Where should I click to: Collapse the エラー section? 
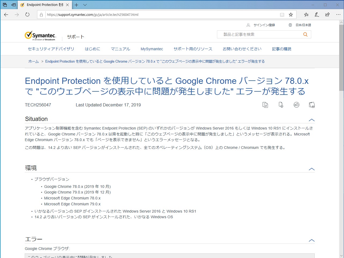[312, 240]
